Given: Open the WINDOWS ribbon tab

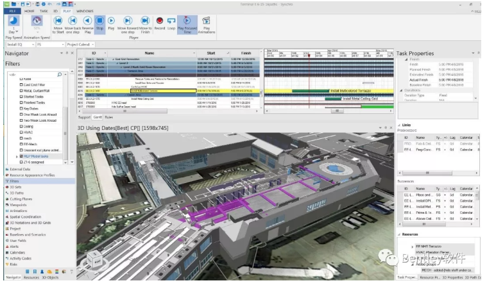Looking at the screenshot, I should click(x=85, y=11).
